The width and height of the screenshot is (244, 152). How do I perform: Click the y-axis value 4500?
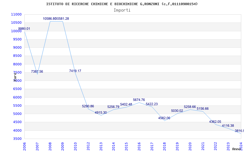17,122
